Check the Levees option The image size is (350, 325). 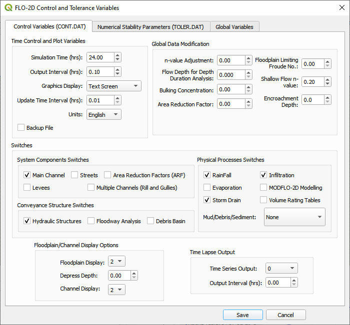pyautogui.click(x=27, y=188)
